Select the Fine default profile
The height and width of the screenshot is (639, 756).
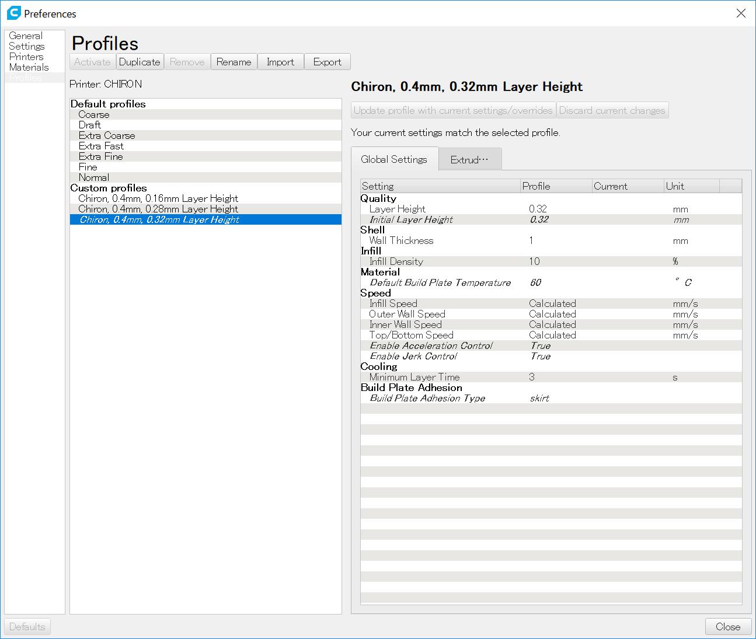205,167
